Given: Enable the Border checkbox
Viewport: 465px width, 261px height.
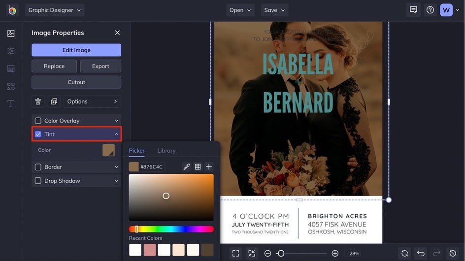Looking at the screenshot, I should 38,167.
